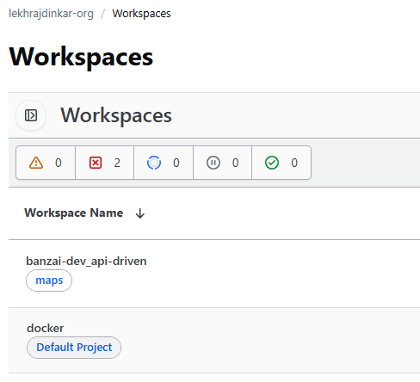Click the blue running spinner icon
The width and height of the screenshot is (420, 382).
(154, 163)
